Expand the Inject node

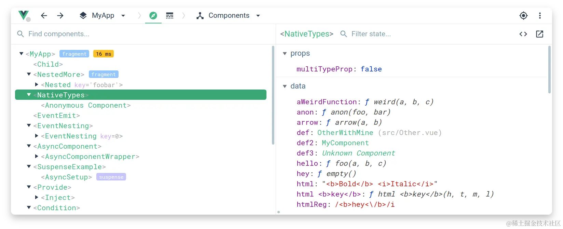37,197
